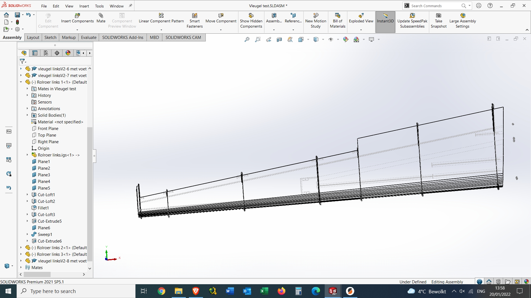
Task: Click the Section View icon
Action: pos(279,40)
